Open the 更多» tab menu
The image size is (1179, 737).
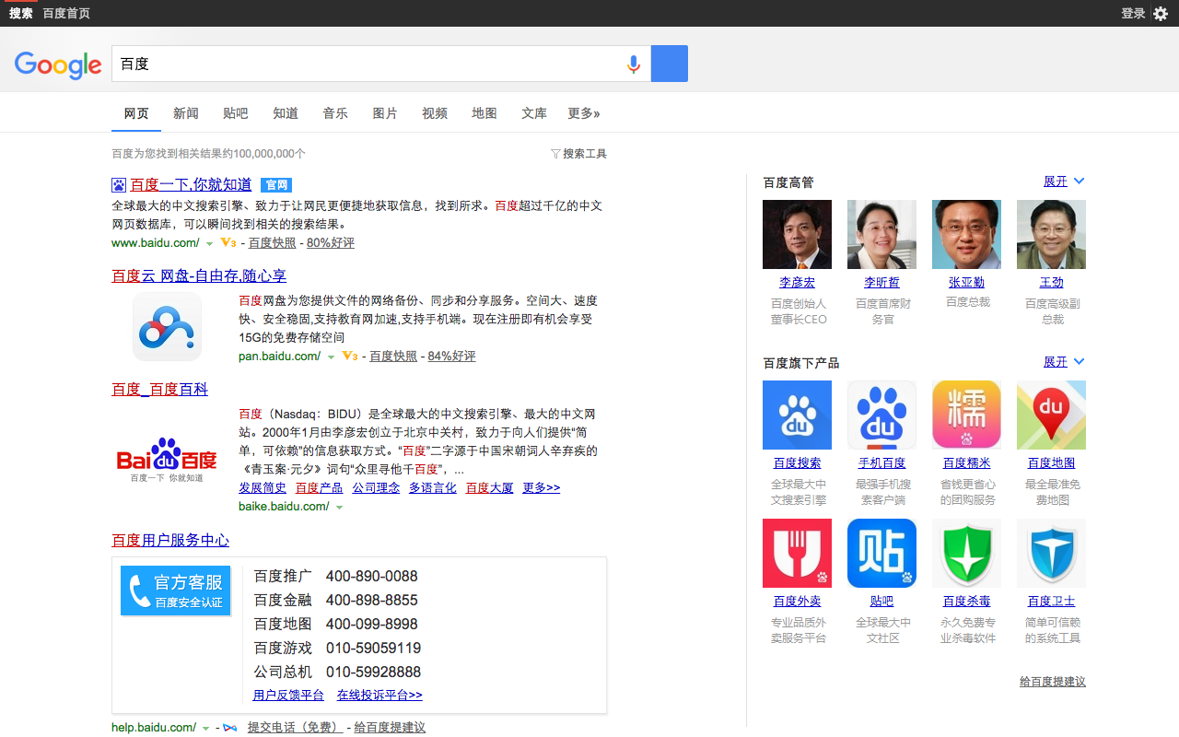[584, 113]
